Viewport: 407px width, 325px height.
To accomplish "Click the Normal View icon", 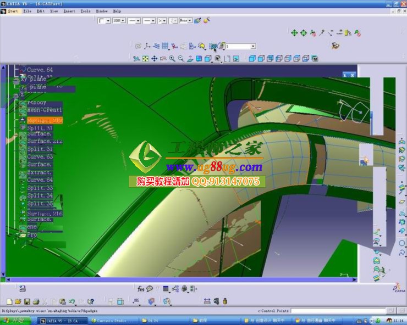I will click(x=190, y=59).
